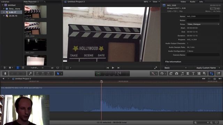223x125 pixels.
Task: Click the timecode display 7:24
Action: pos(118,73)
